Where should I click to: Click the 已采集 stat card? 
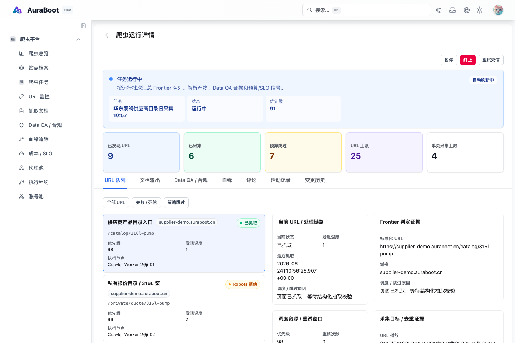(222, 152)
